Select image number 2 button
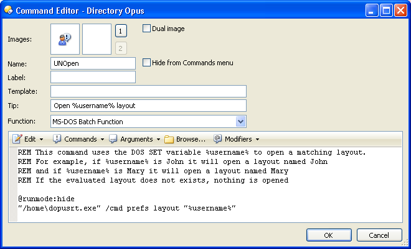 click(x=121, y=48)
